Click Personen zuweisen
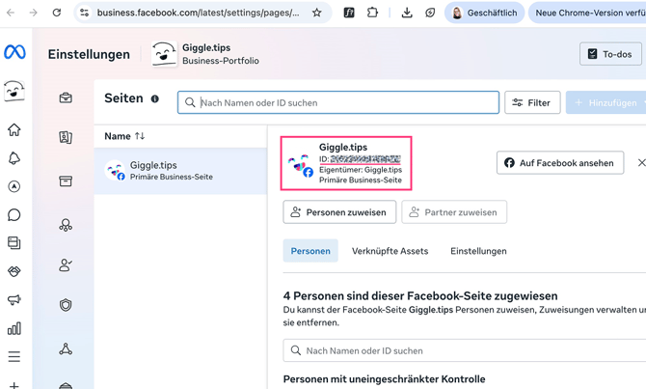The width and height of the screenshot is (646, 389). [x=339, y=212]
